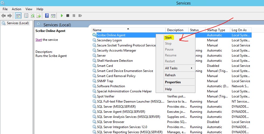Open the Help menu in menu bar

point(40,9)
